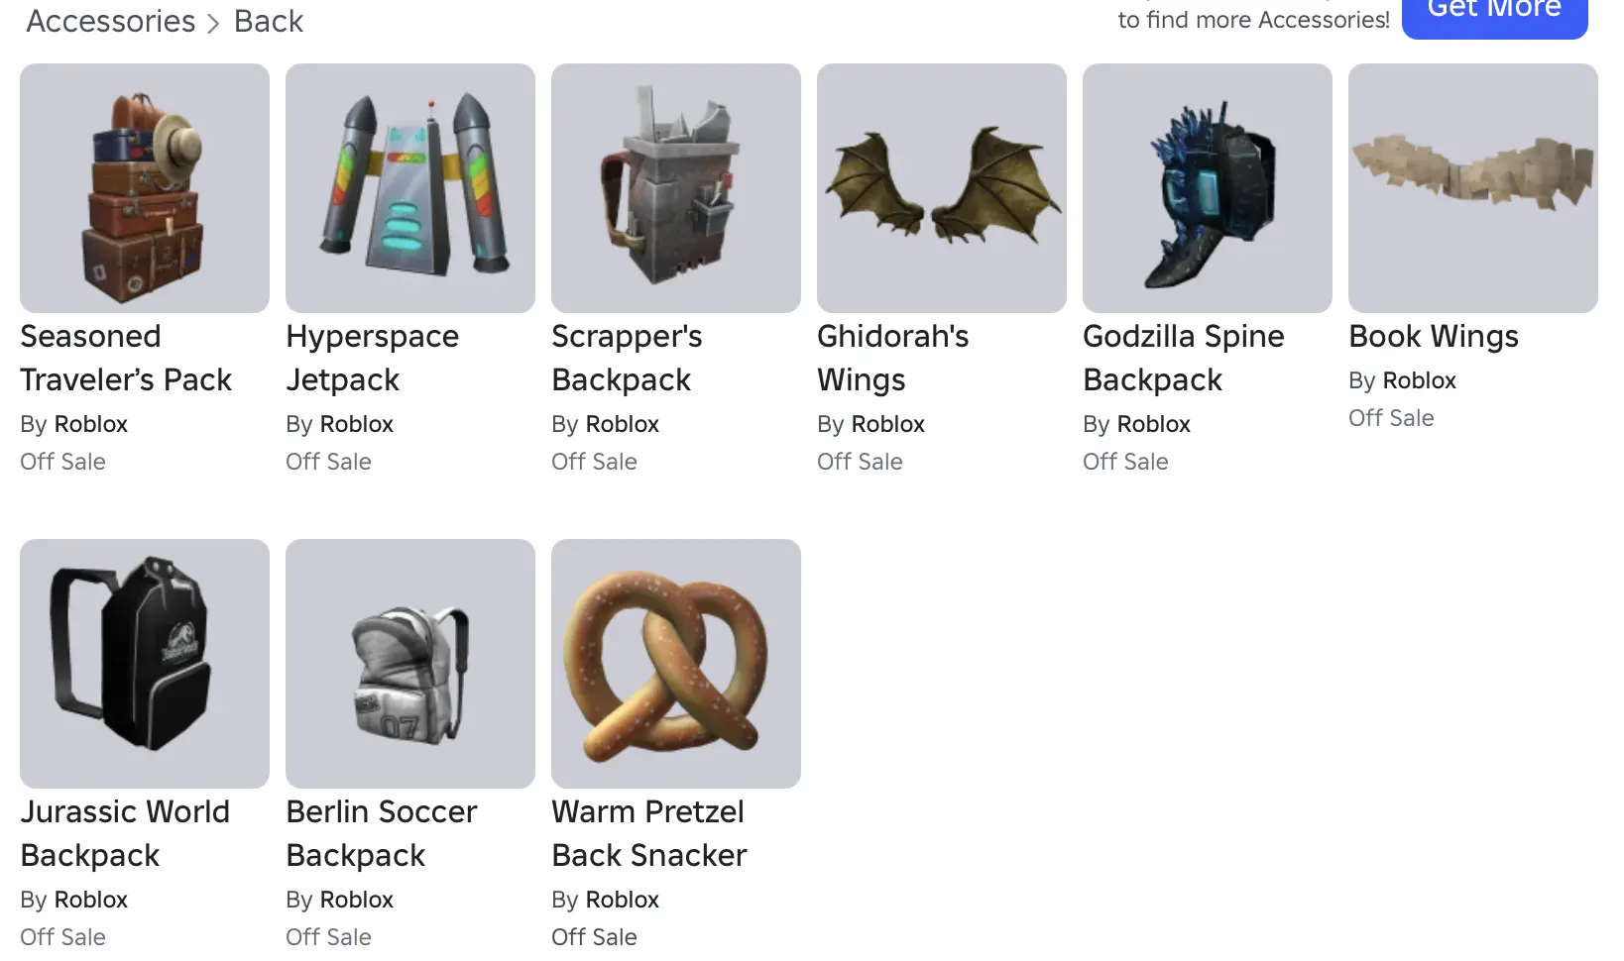Viewport: 1624px width, 961px height.
Task: Visit Roblox creator under Berlin Soccer Backpack
Action: pyautogui.click(x=356, y=900)
